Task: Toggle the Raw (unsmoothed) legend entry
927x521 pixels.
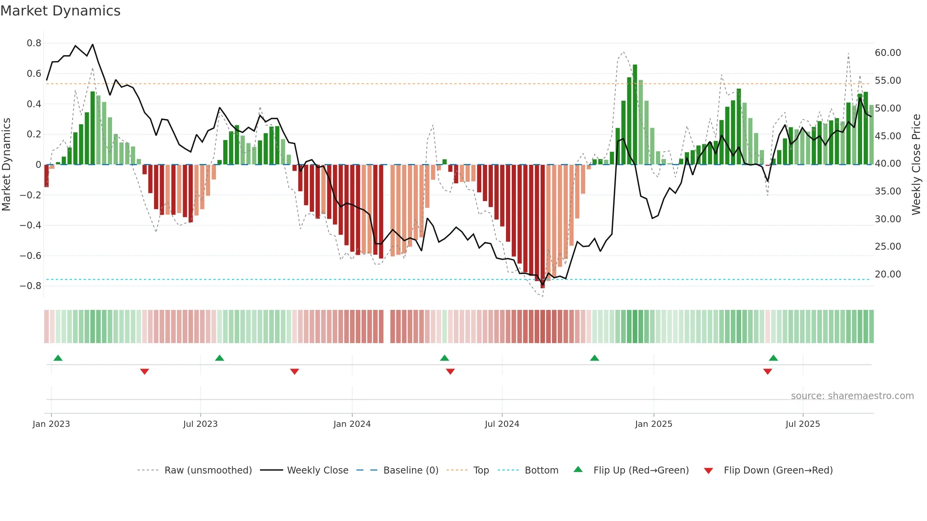Action: [x=195, y=470]
